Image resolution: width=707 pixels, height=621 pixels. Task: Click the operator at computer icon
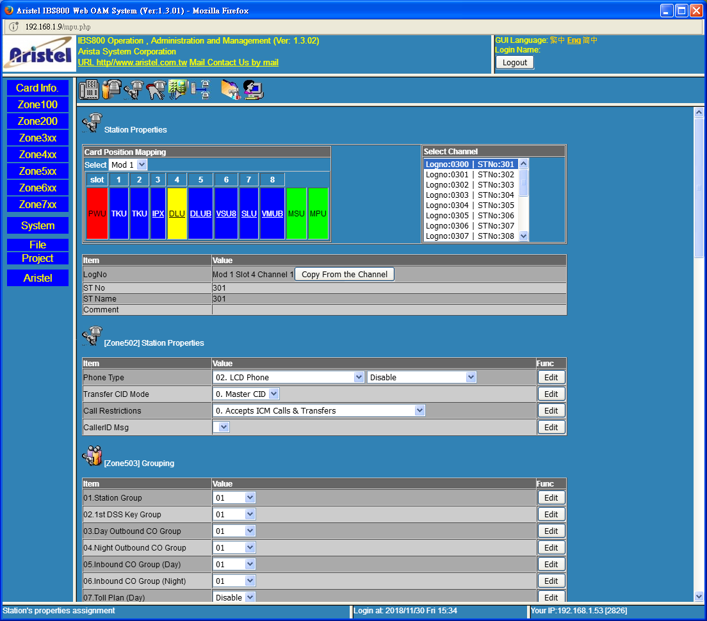click(x=254, y=89)
